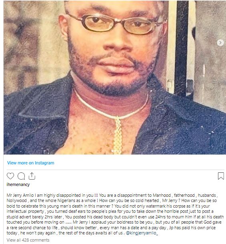The height and width of the screenshot is (244, 226).
Task: Like the post with the heart icon
Action: tap(10, 176)
